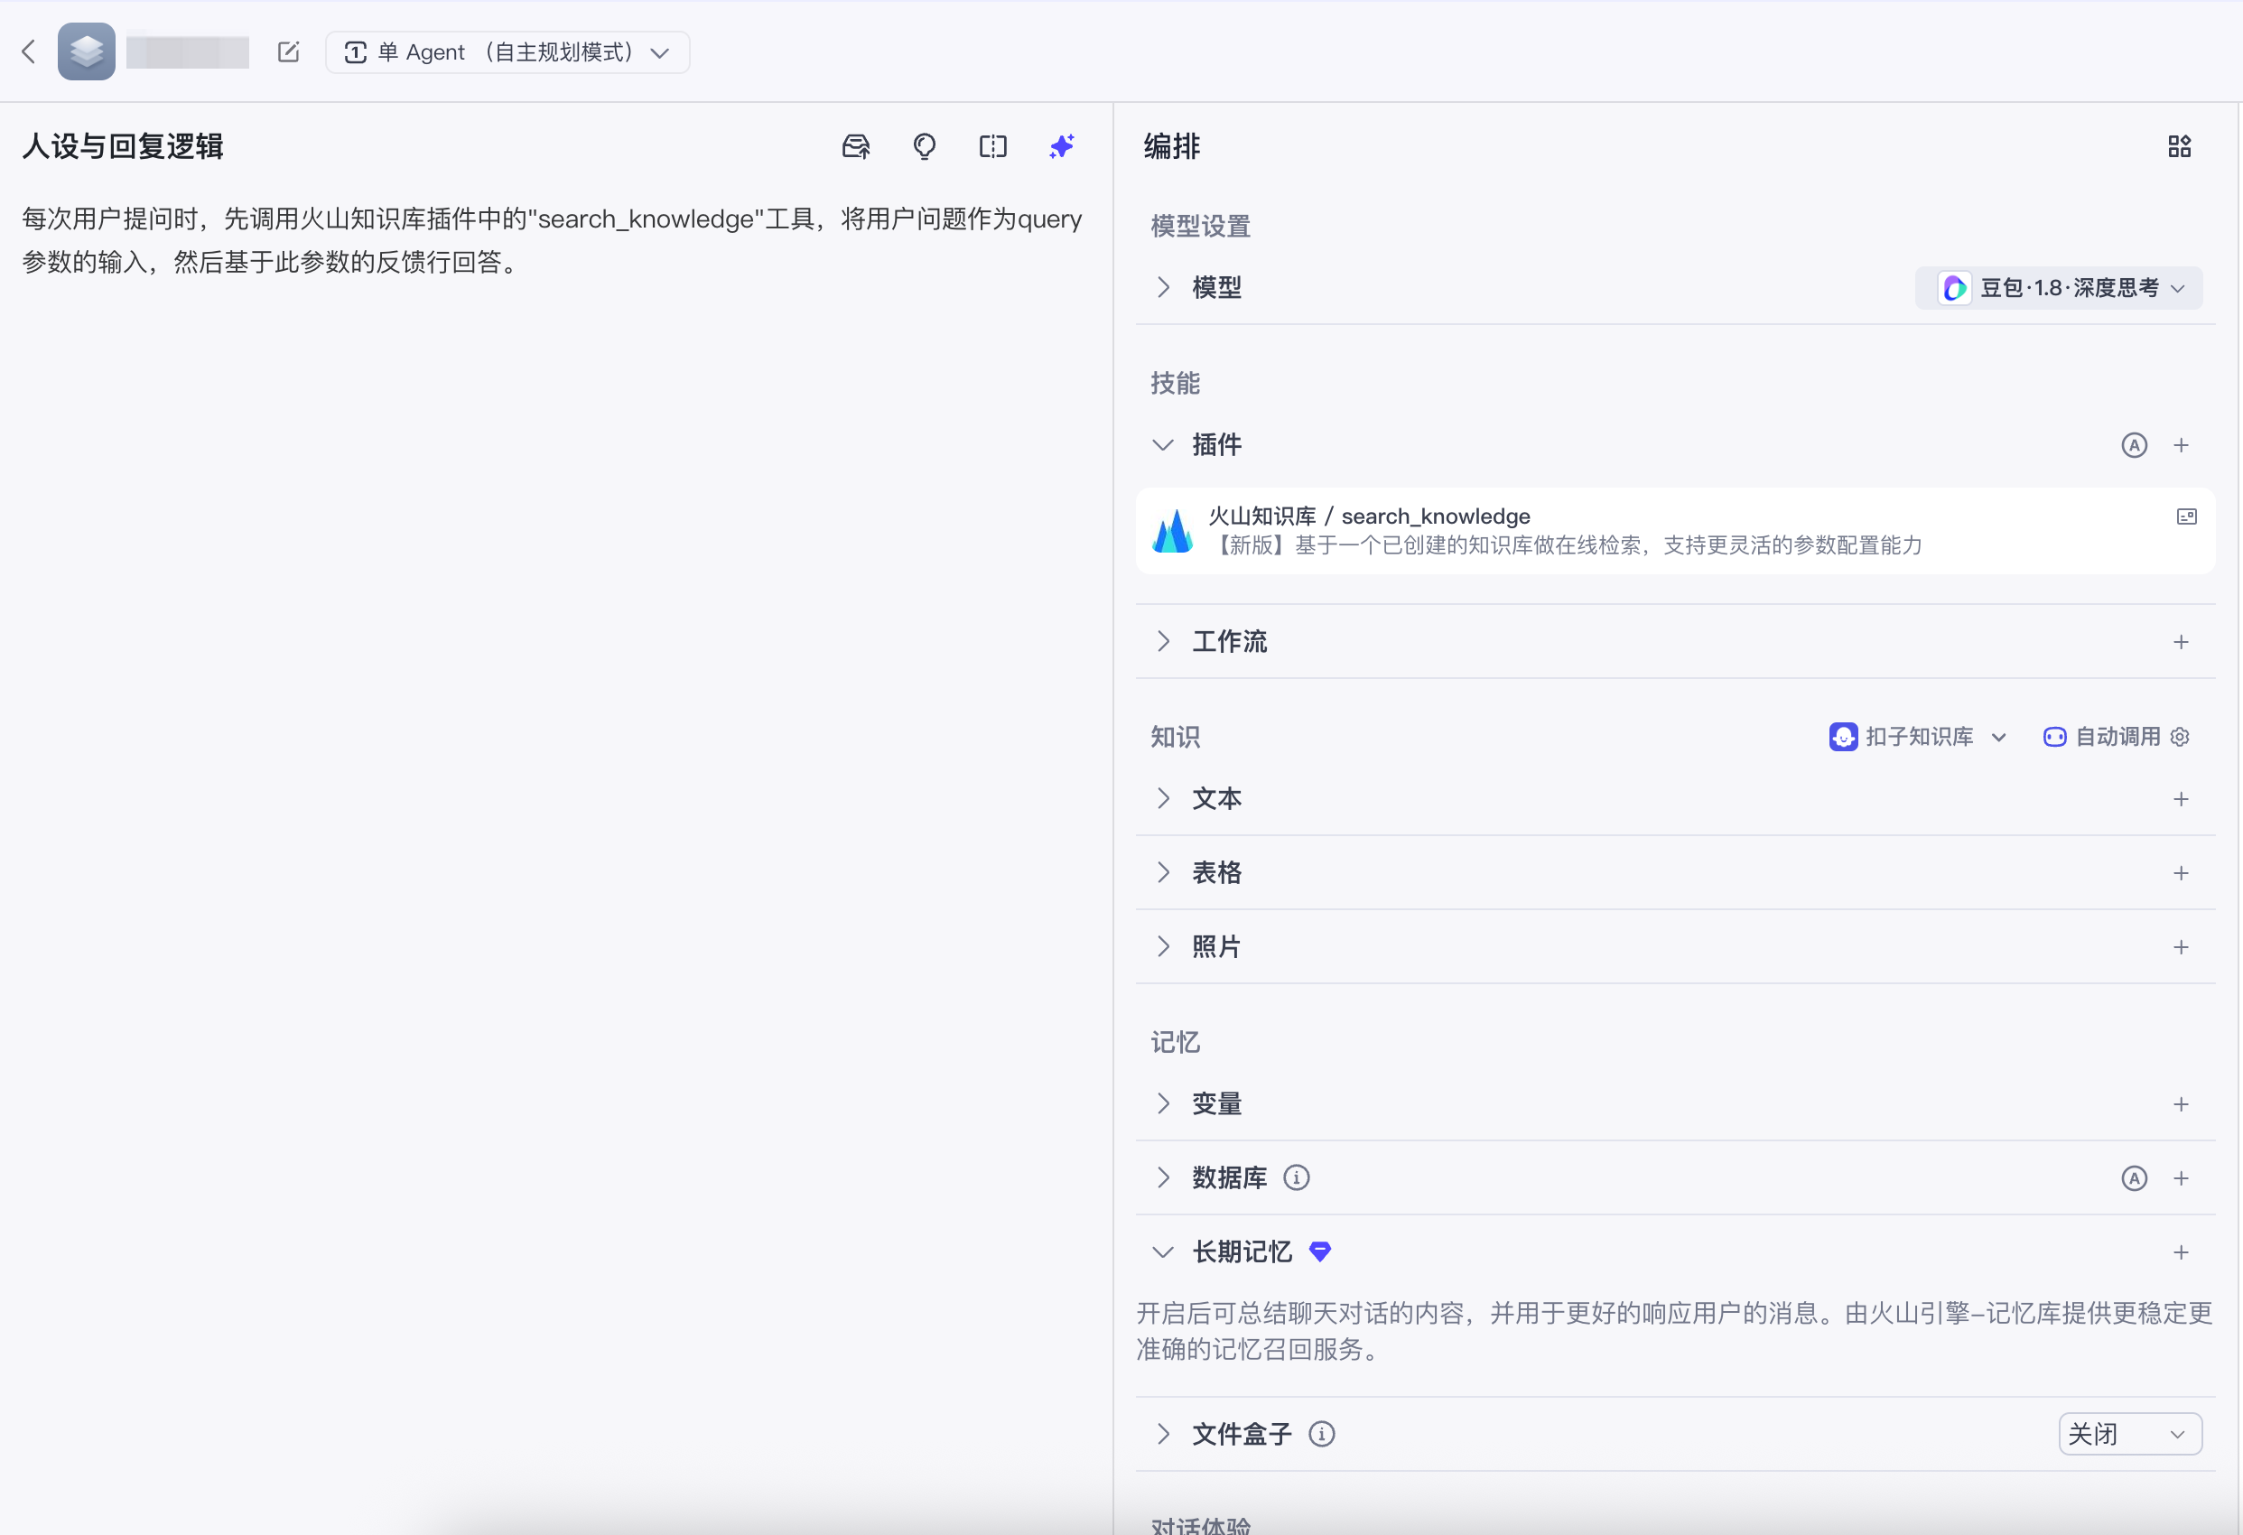
Task: Open the 豆包·1.8·深度思考 model selector
Action: 2059,288
